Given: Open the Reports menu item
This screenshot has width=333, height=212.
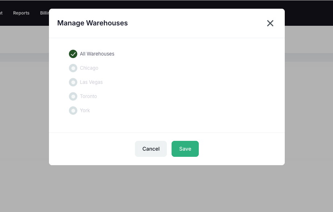Looking at the screenshot, I should point(21,13).
